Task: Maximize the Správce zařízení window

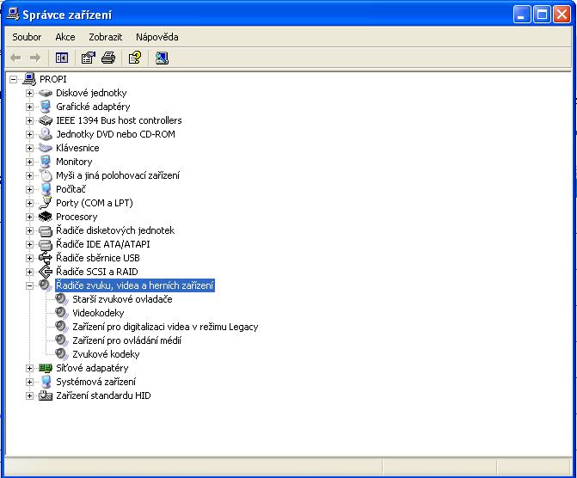Action: pyautogui.click(x=542, y=15)
